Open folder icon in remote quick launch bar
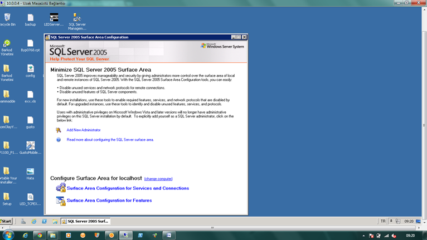The height and width of the screenshot is (240, 427). [x=55, y=222]
